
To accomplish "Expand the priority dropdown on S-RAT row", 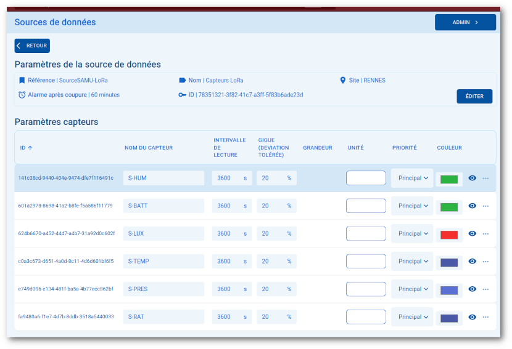I will (413, 317).
